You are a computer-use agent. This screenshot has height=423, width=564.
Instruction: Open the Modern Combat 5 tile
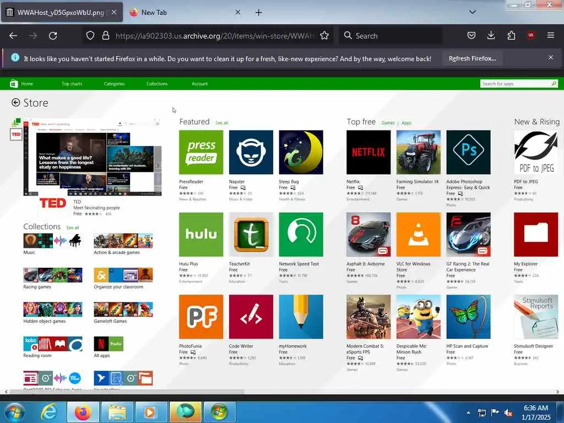tap(368, 317)
